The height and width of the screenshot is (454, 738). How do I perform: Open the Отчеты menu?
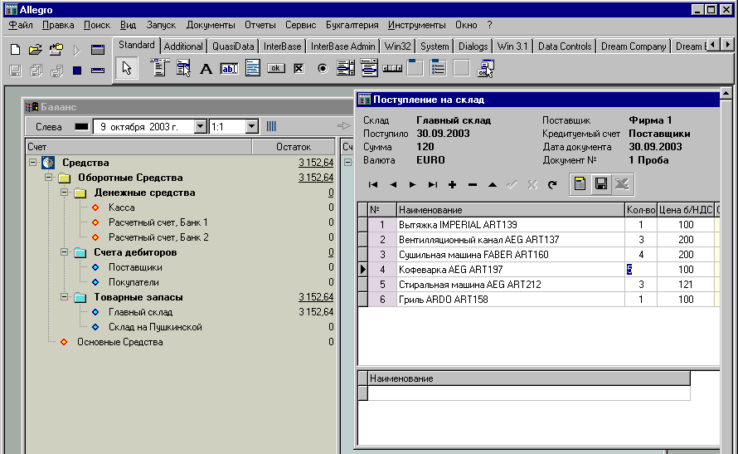pos(260,25)
